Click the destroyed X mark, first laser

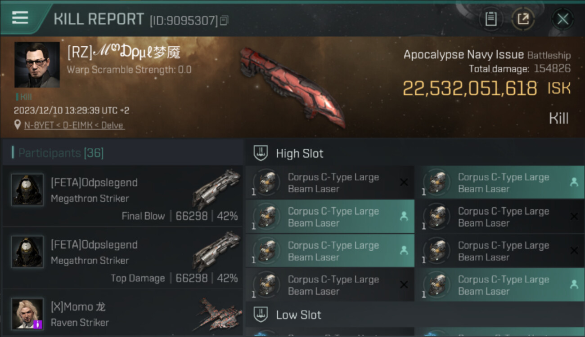(x=404, y=182)
